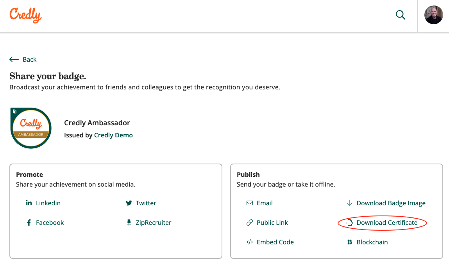The width and height of the screenshot is (449, 267).
Task: Share badge on Linkedin
Action: [x=48, y=203]
